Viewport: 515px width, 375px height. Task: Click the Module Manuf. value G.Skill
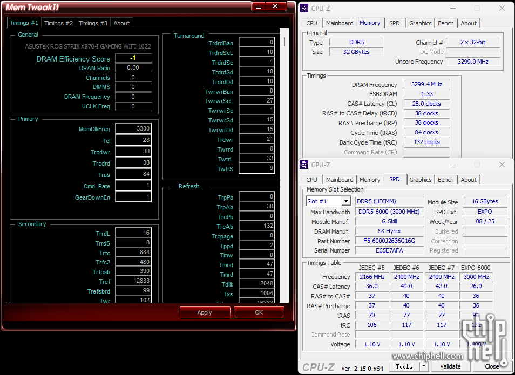click(389, 222)
